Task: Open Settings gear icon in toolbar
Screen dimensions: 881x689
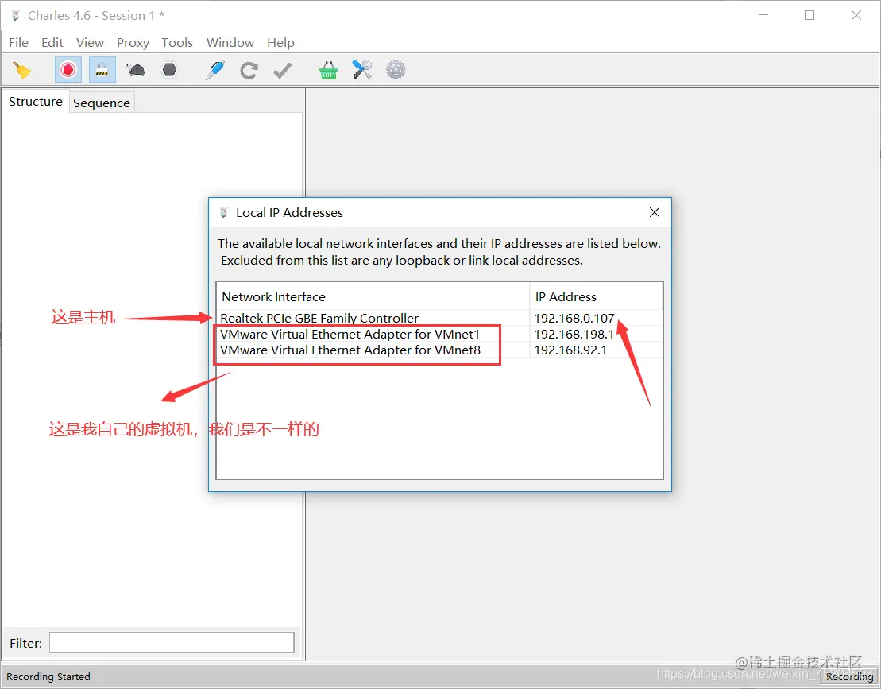Action: (x=396, y=70)
